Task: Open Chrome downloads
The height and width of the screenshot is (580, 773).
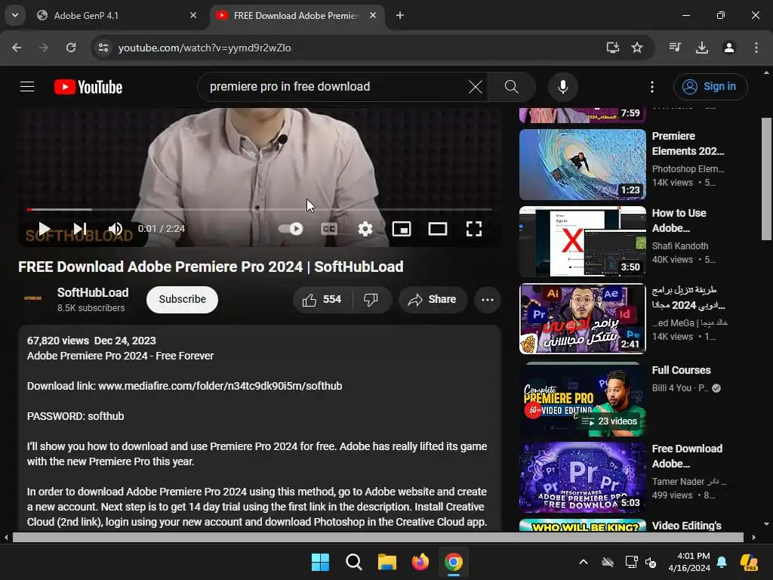Action: point(701,48)
